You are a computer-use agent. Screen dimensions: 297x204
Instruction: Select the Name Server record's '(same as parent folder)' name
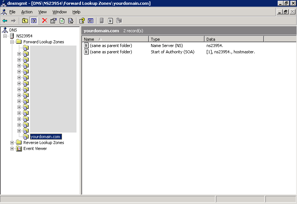pos(111,46)
